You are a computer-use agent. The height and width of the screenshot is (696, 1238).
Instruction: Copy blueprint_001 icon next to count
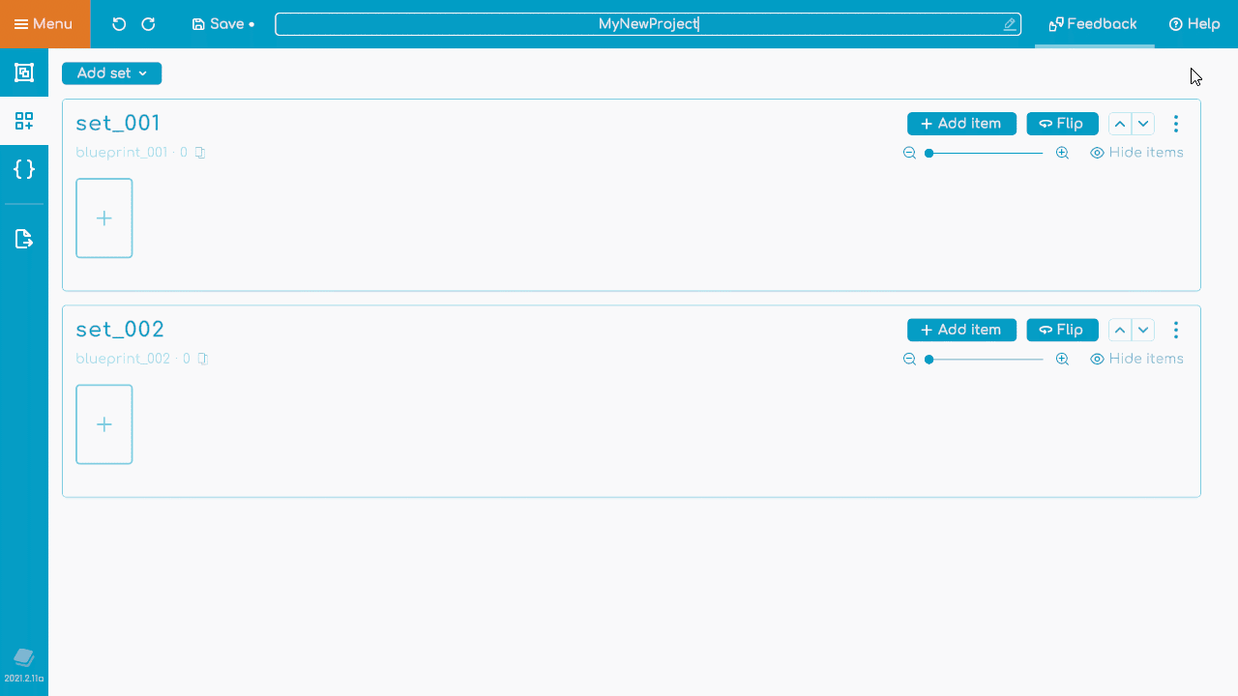pyautogui.click(x=200, y=153)
